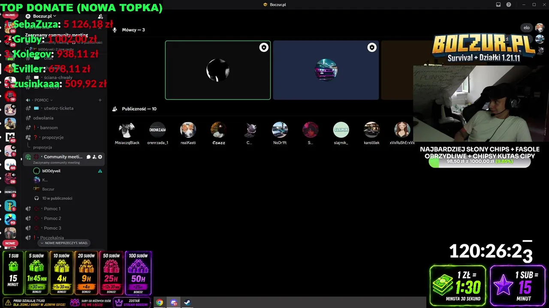Image resolution: width=549 pixels, height=308 pixels.
Task: Open chat for the Community meeting stage
Action: pos(88,157)
